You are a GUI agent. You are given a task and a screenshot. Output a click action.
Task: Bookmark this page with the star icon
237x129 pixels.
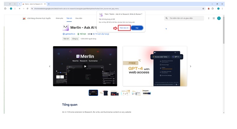(x=203, y=8)
